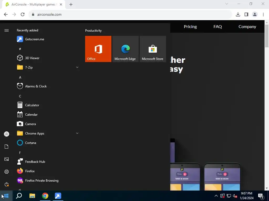The width and height of the screenshot is (269, 201).
Task: Open the clock showing 9:07 PM
Action: (x=246, y=196)
